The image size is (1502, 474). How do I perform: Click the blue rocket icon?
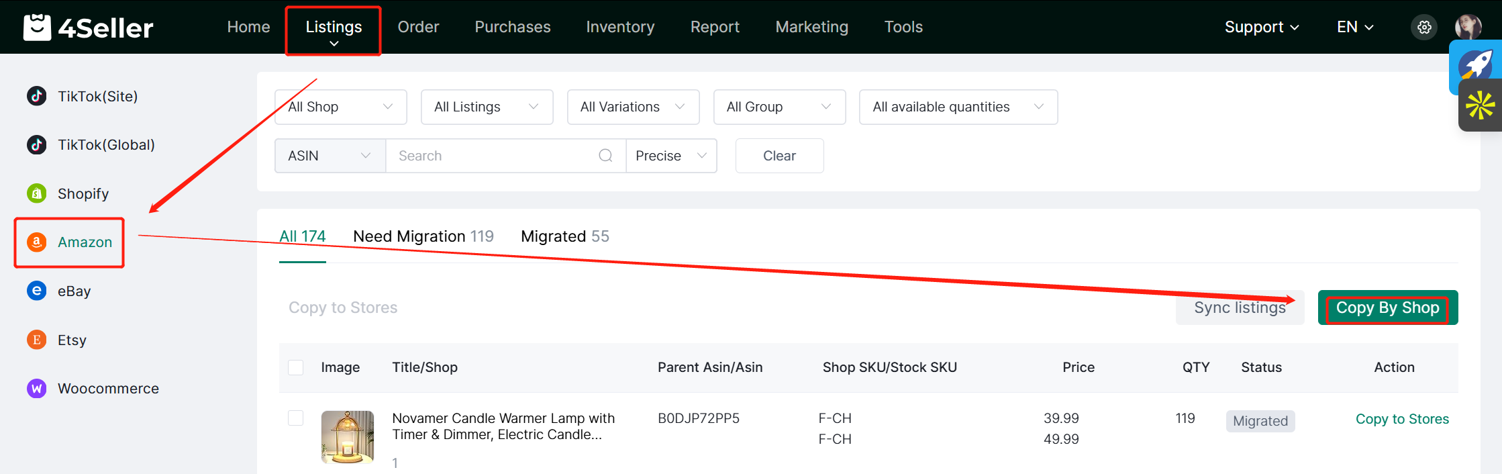(1477, 66)
